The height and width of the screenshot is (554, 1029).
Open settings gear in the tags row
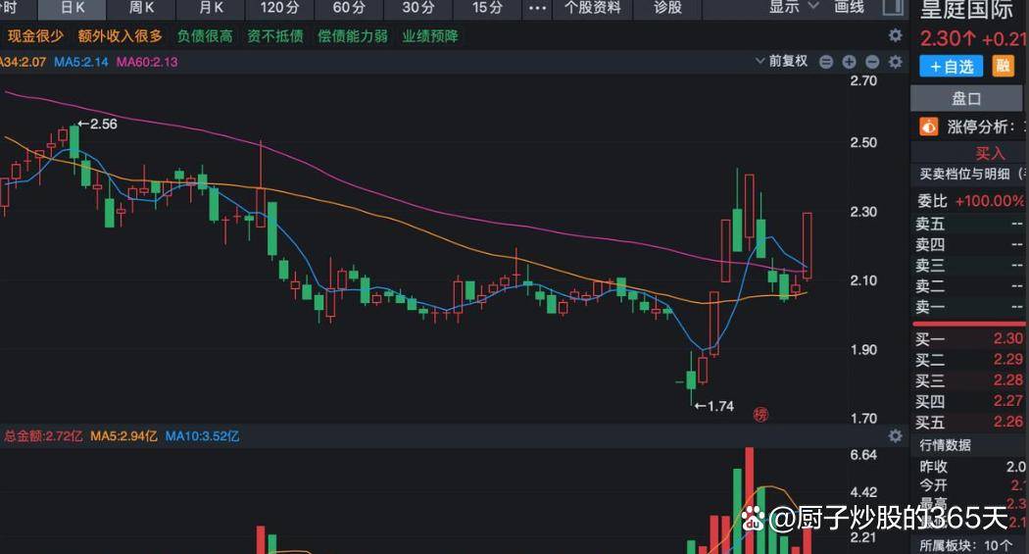895,35
